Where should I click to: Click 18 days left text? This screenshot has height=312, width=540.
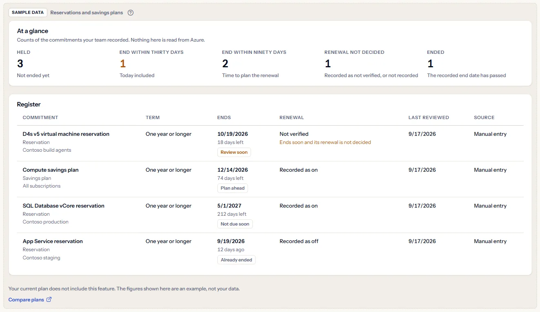click(231, 142)
